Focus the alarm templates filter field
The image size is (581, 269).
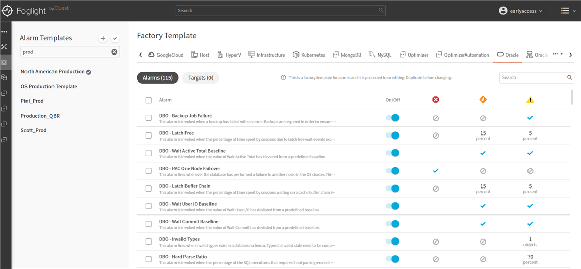[x=70, y=52]
